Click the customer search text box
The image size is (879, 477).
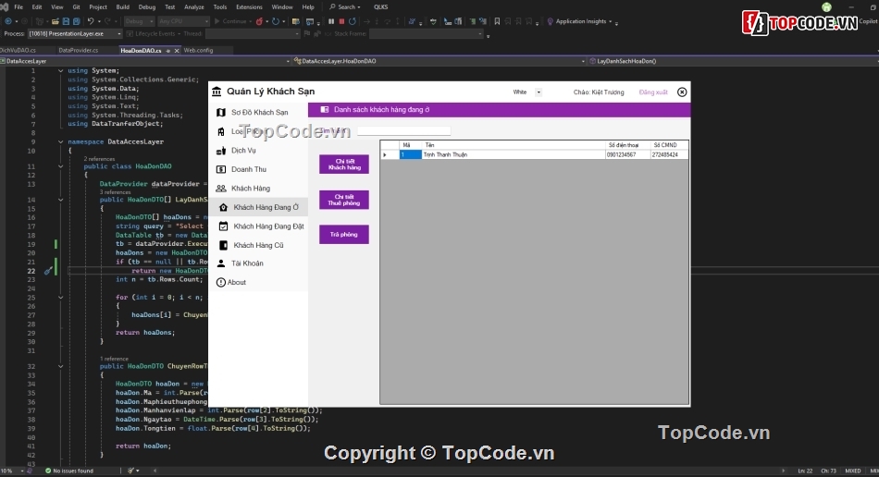pyautogui.click(x=404, y=131)
